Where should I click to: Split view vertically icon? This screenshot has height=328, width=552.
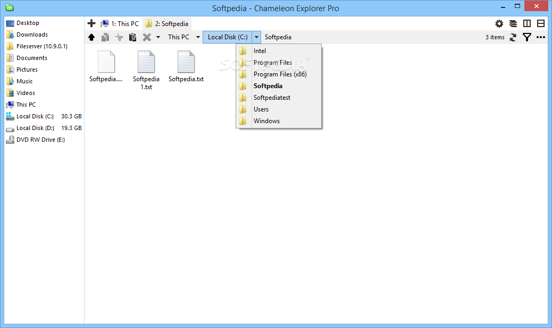[x=527, y=23]
